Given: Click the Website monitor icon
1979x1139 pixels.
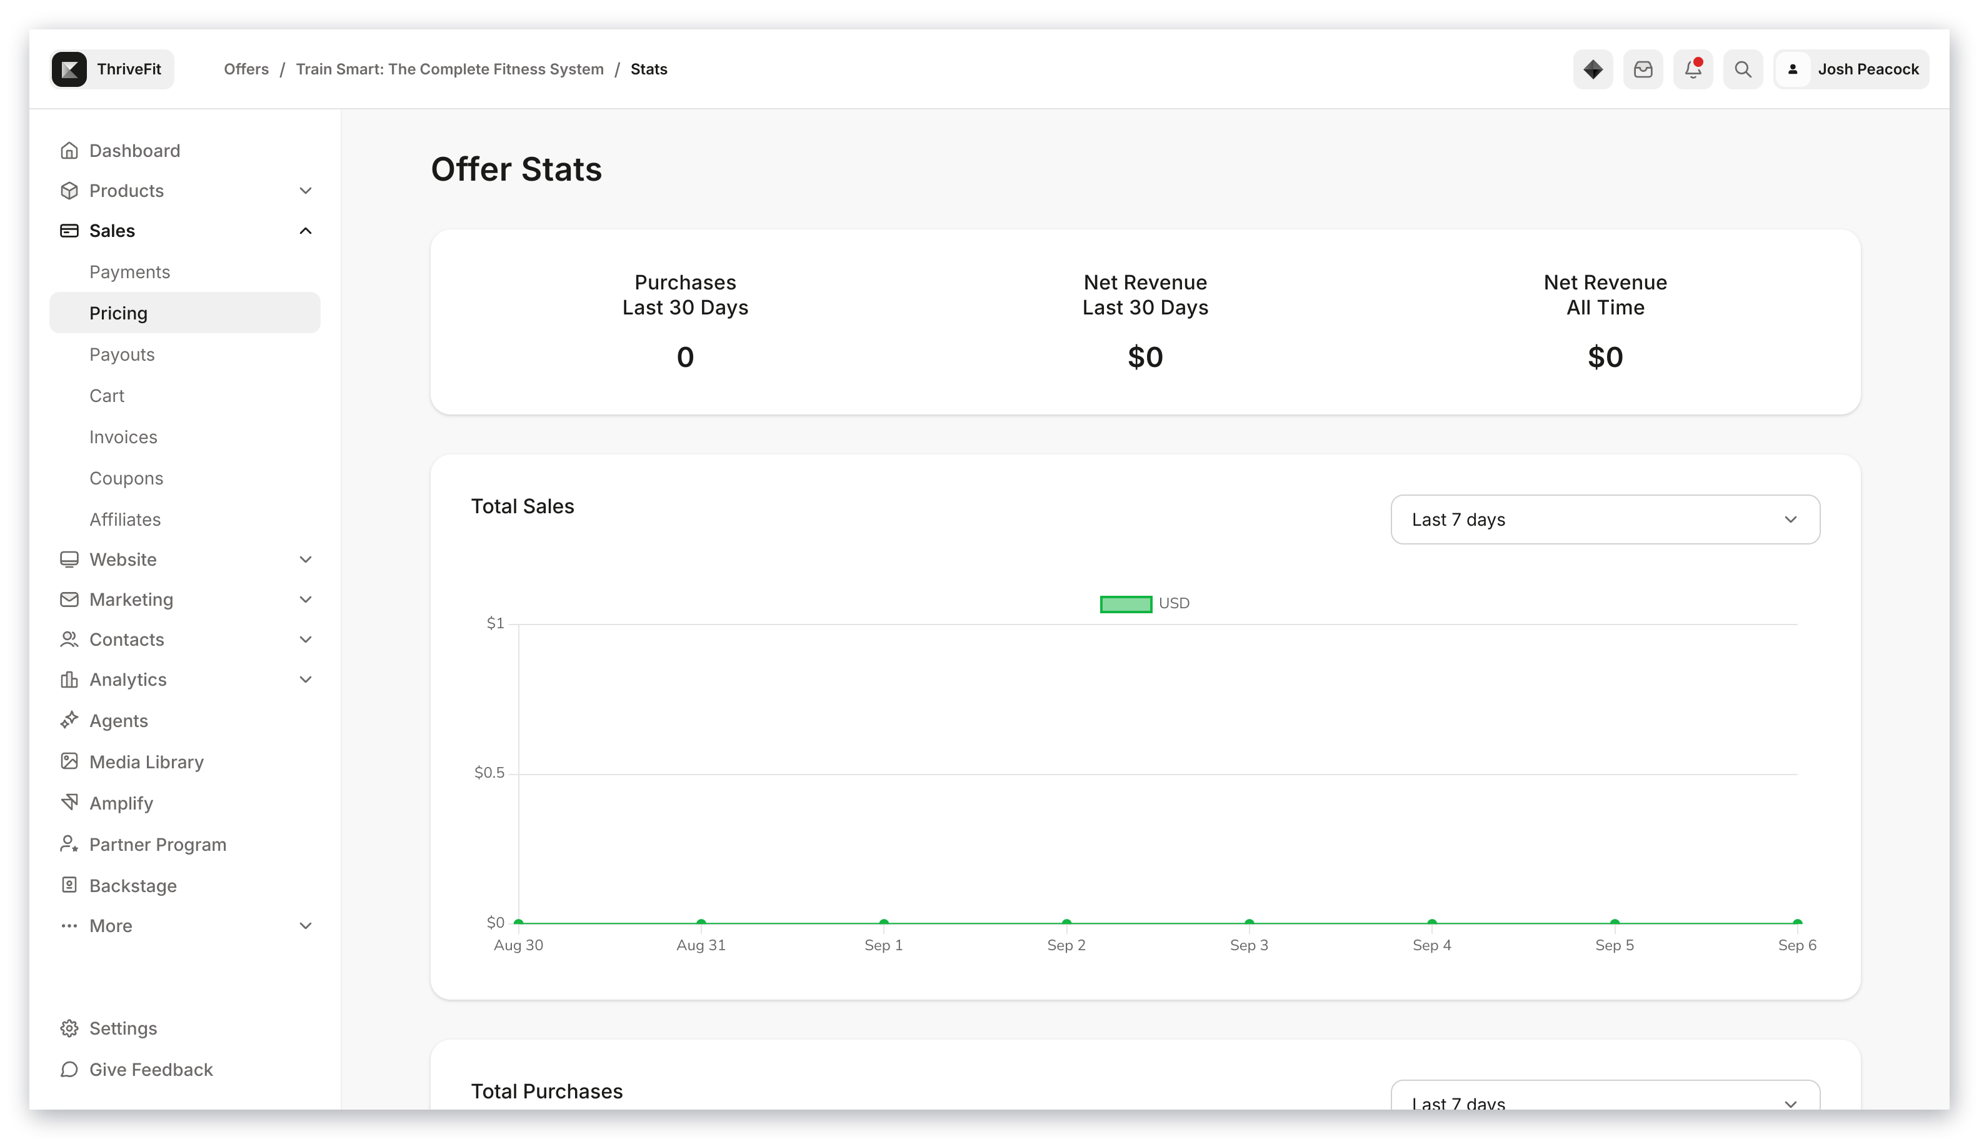Looking at the screenshot, I should [69, 558].
